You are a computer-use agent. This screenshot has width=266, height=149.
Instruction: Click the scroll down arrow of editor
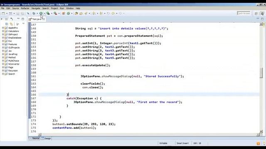point(261,131)
